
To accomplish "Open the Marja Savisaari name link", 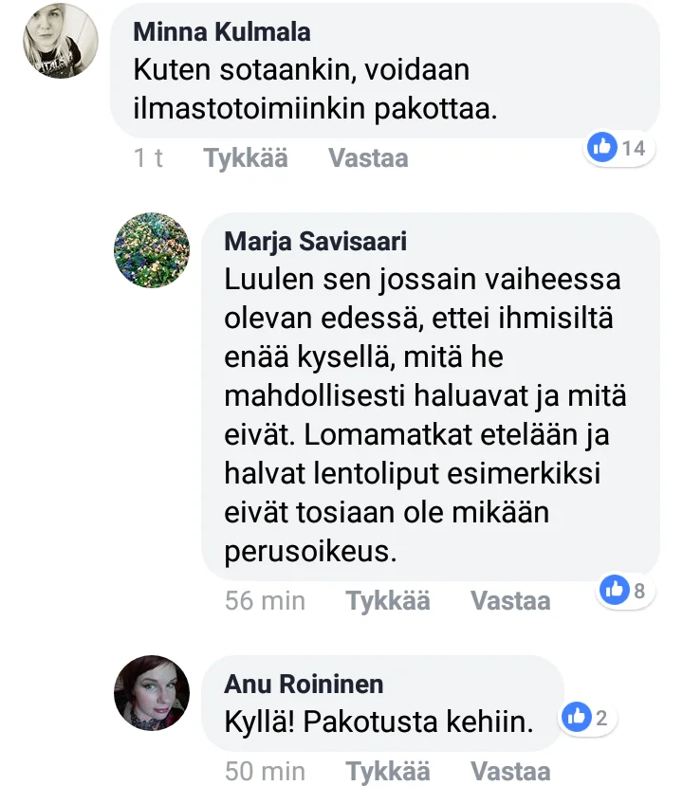I will coord(315,241).
